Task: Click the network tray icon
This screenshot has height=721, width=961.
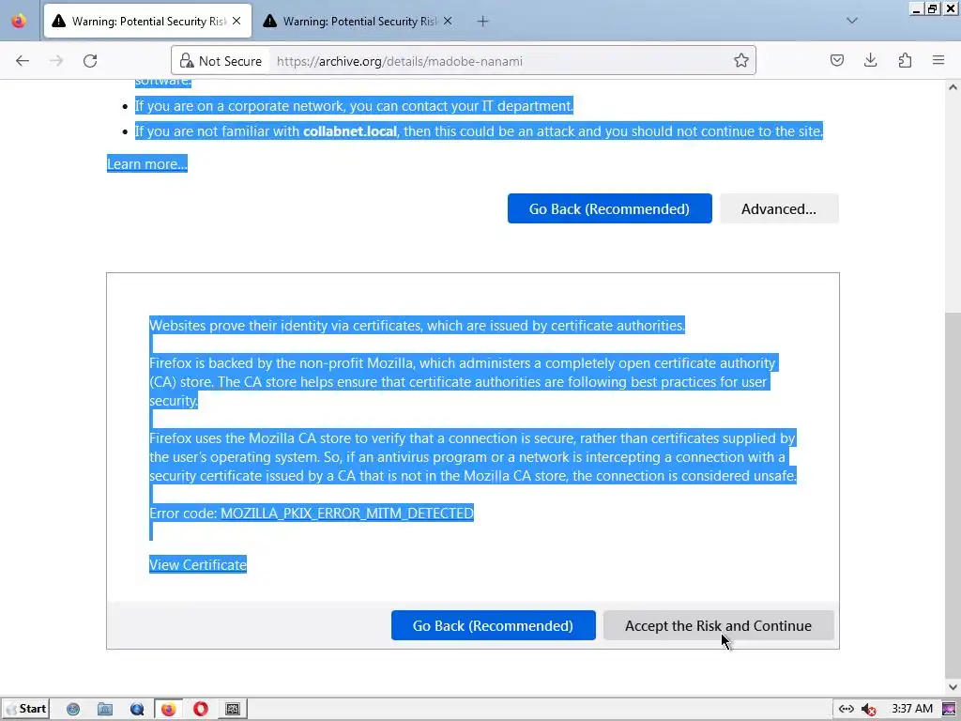Action: point(846,709)
